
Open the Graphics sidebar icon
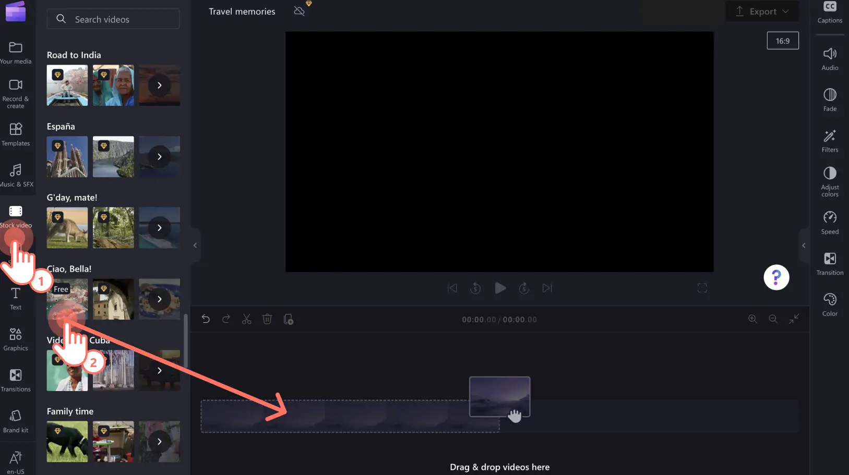[16, 339]
